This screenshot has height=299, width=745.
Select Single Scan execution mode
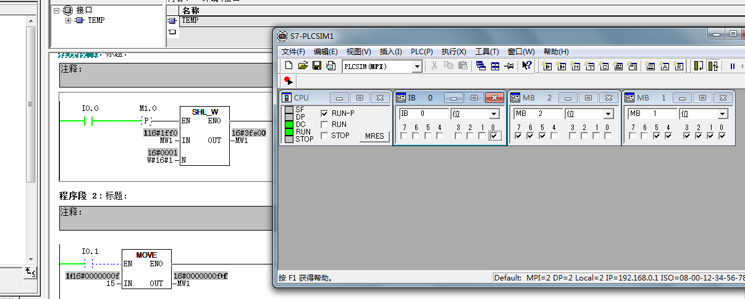699,66
